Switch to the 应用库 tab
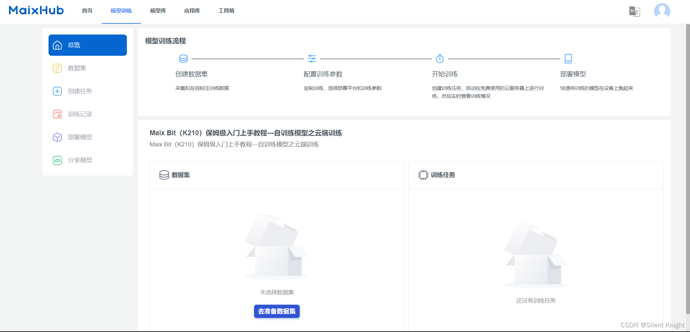Screen dimensions: 690x332 pos(192,11)
